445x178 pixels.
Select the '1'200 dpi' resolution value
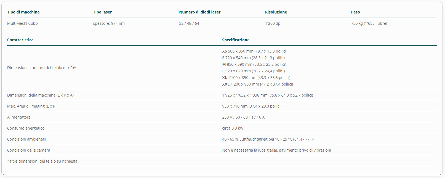273,23
